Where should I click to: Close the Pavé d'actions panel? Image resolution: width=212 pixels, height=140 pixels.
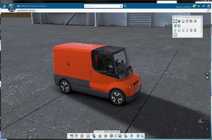[x=201, y=17]
